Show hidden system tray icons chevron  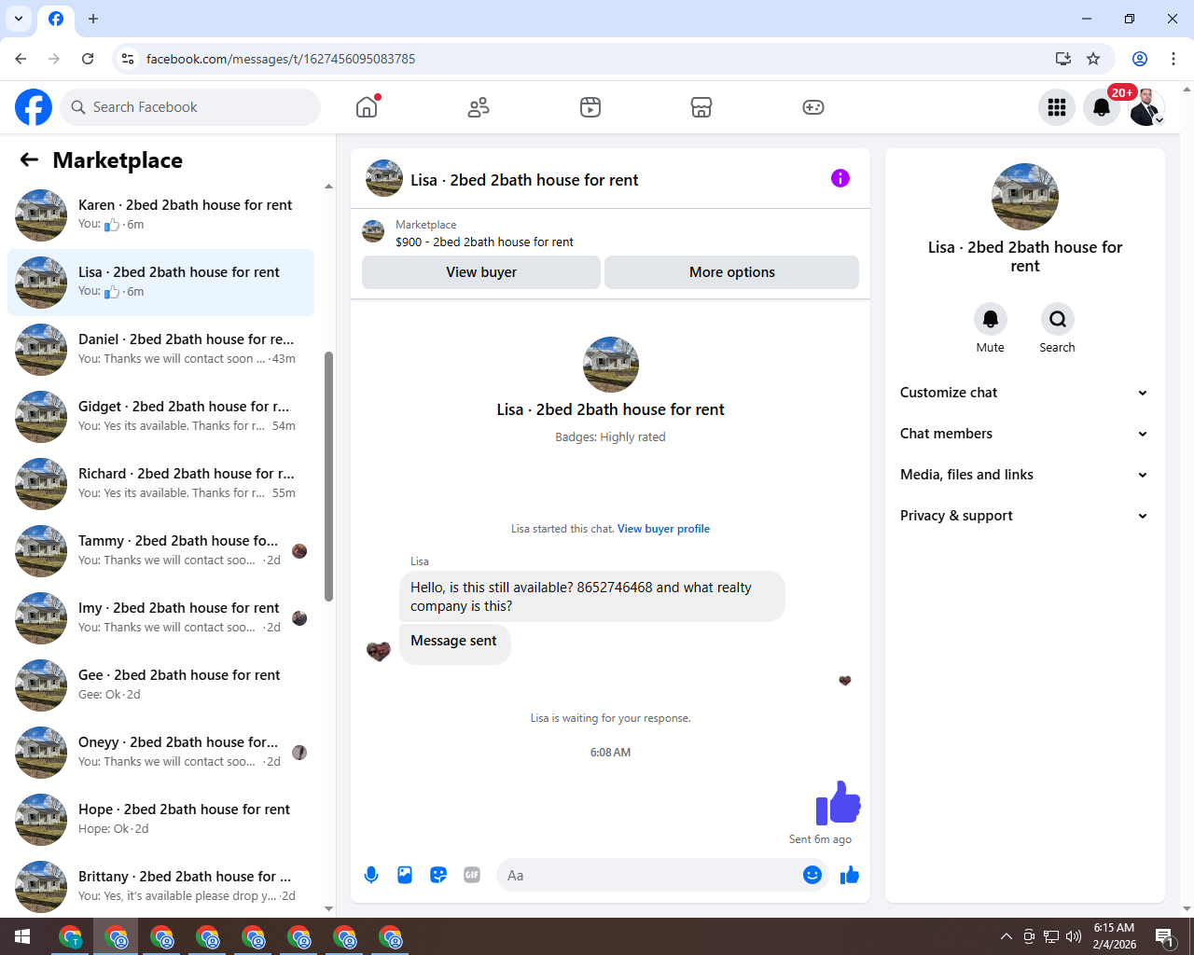[1006, 936]
